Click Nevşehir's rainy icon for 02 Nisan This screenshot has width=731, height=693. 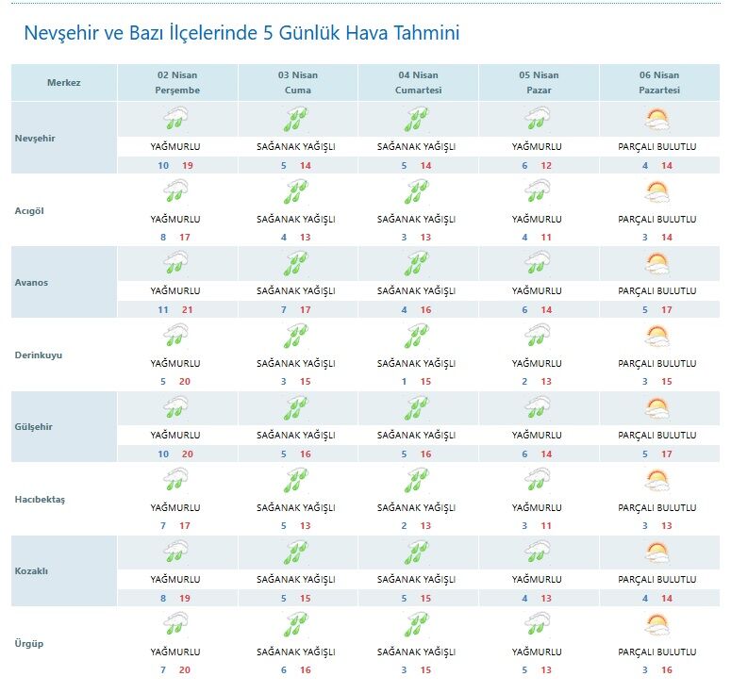coord(175,119)
